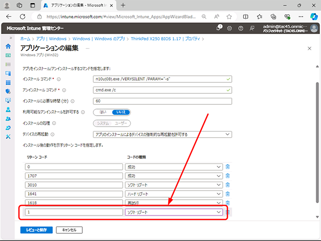Delete the return code 3010 row
Screen dimensions: 321x241
click(x=227, y=185)
